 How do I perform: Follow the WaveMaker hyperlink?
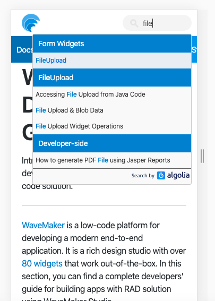click(43, 225)
